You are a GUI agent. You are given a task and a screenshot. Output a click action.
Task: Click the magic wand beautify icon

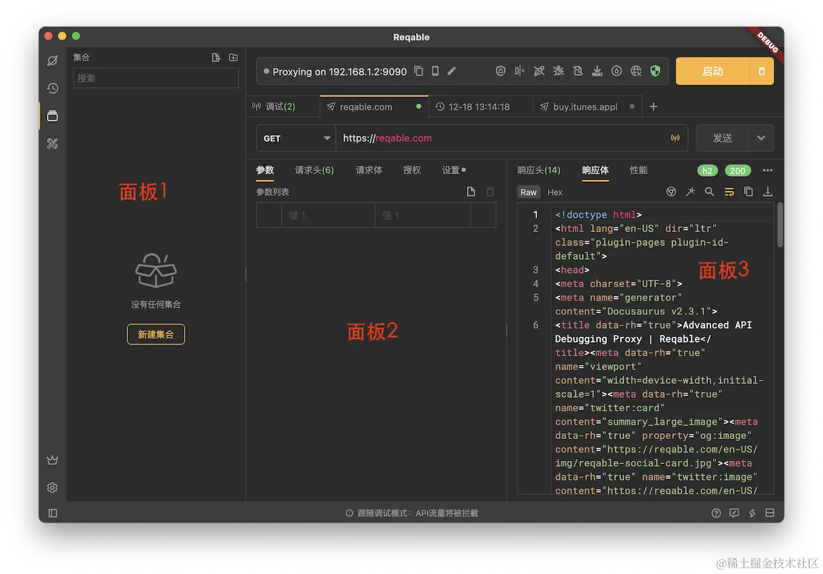[x=690, y=192]
